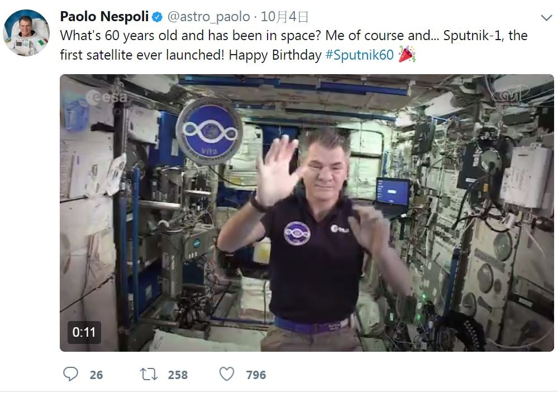Open the tweet options chevron menu

[x=546, y=18]
